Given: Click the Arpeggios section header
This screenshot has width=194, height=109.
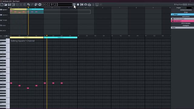Looking at the screenshot, I should 186,25.
